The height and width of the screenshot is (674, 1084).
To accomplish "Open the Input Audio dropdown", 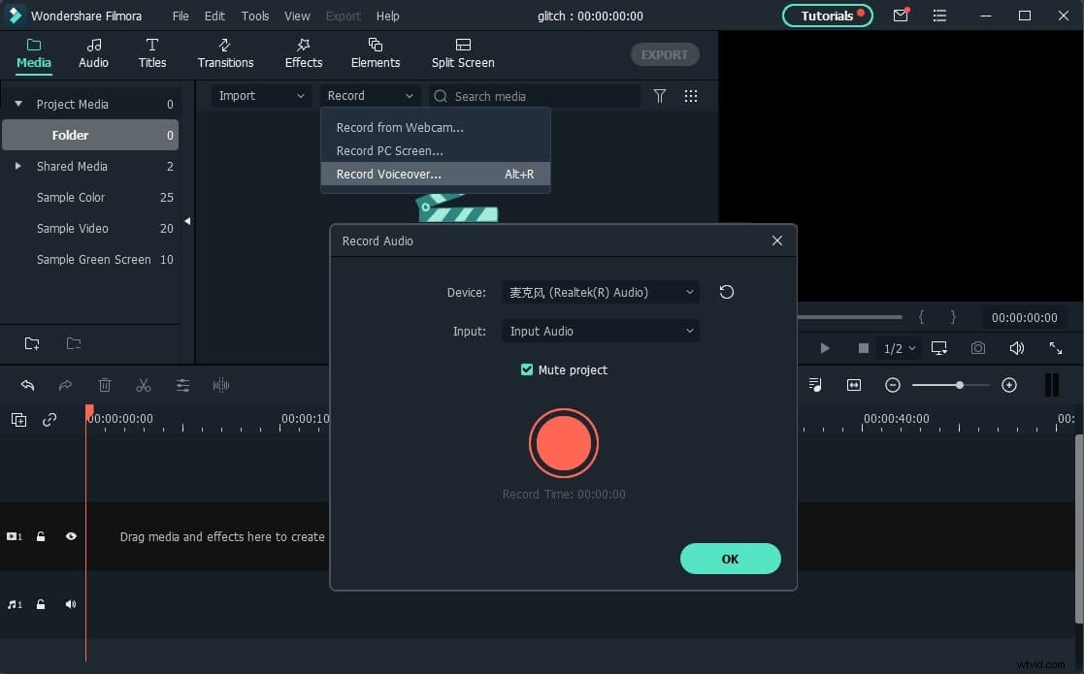I will point(600,331).
